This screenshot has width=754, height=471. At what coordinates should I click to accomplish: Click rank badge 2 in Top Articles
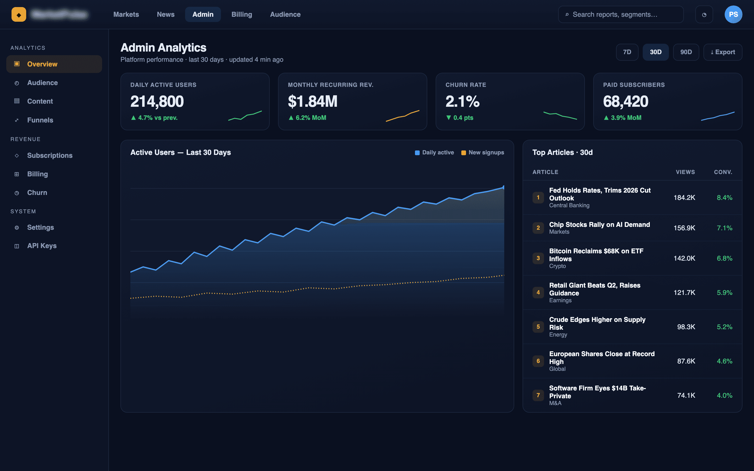point(538,228)
